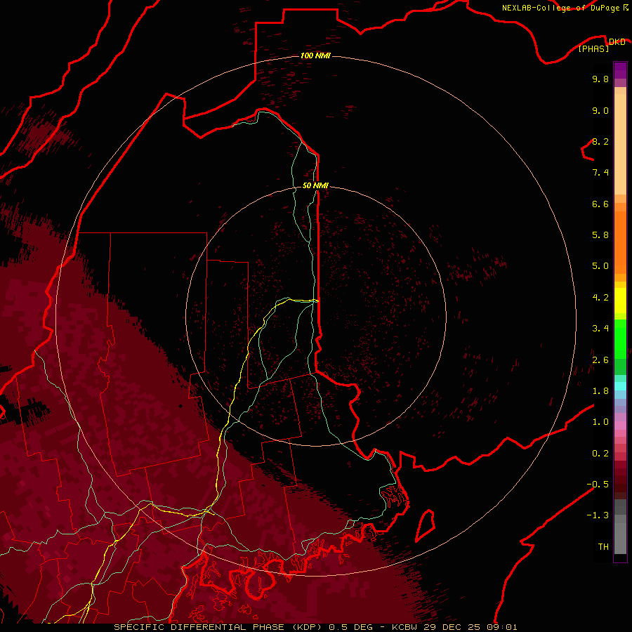
Task: Click the 6.6 value on the color scale
Action: (x=600, y=204)
